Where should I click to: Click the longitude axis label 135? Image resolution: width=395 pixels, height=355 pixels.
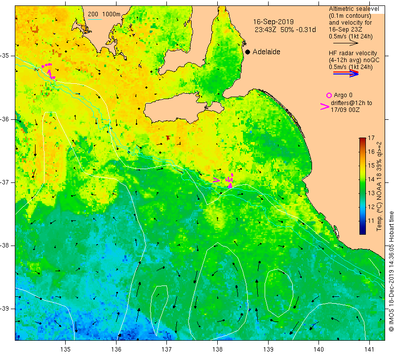(66, 350)
